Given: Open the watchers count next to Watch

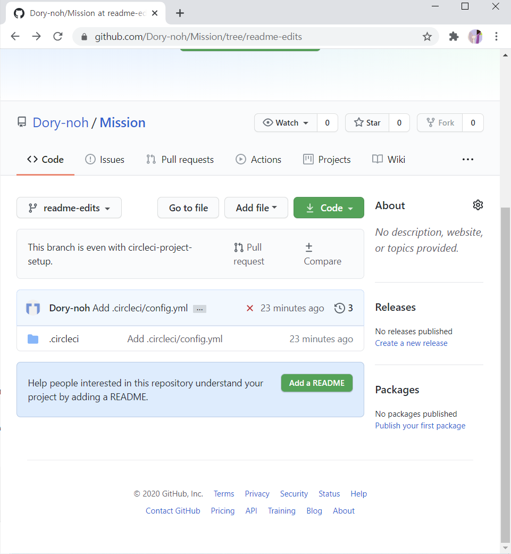Looking at the screenshot, I should [x=328, y=122].
